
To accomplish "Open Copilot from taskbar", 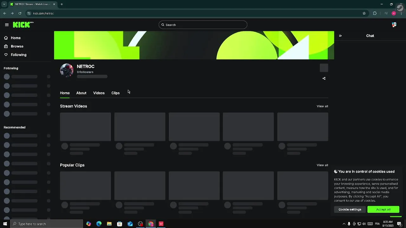I will 88,224.
